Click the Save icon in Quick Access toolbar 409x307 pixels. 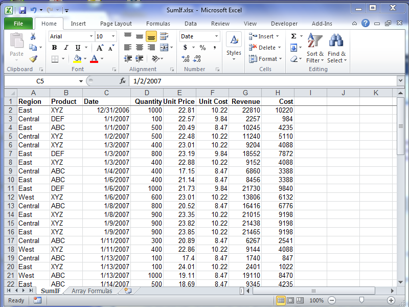tap(22, 10)
